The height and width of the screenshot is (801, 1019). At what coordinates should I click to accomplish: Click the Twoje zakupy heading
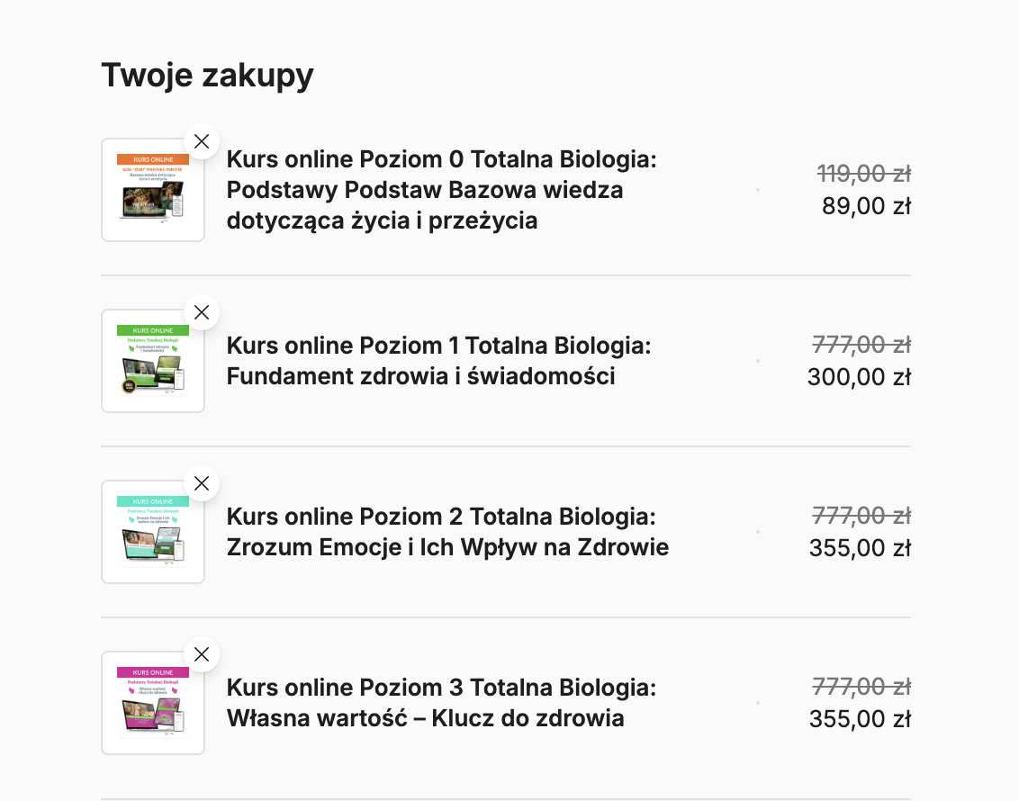tap(208, 75)
